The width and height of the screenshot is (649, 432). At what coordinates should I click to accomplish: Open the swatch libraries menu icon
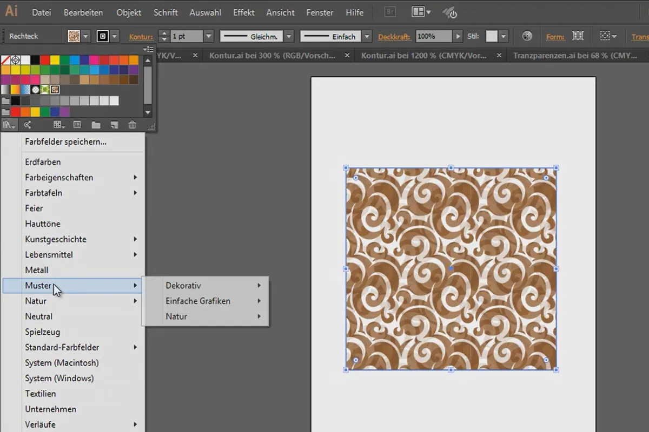pyautogui.click(x=9, y=125)
